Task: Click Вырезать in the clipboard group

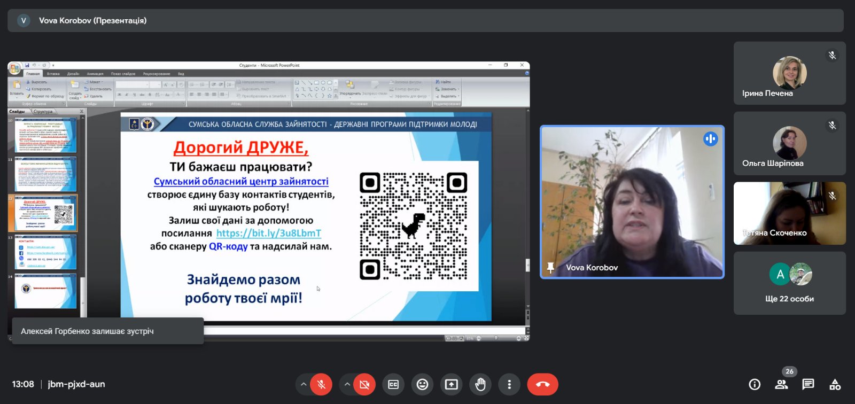Action: point(37,82)
